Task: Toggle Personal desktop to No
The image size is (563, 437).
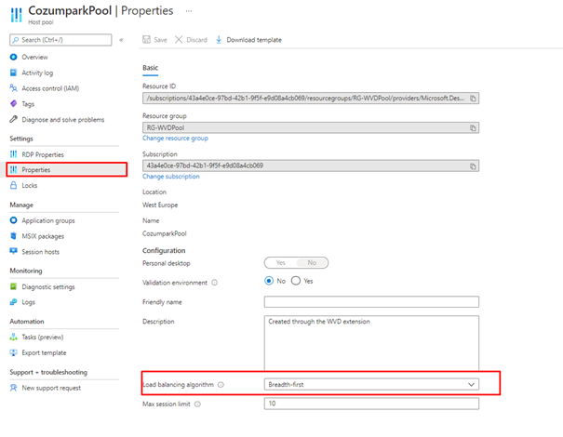Action: (312, 262)
